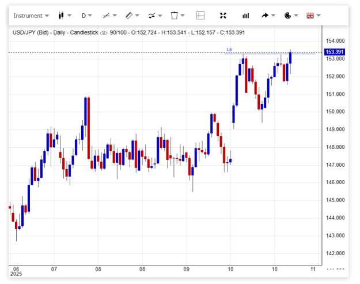This screenshot has height=284, width=360.
Task: Click the 07 date label on time axis
Action: coord(54,269)
